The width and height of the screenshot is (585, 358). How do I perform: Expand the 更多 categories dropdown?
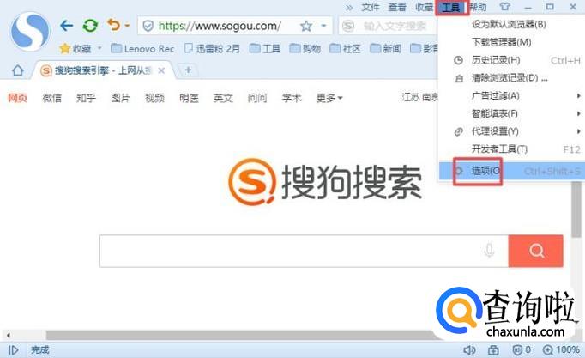[x=329, y=98]
